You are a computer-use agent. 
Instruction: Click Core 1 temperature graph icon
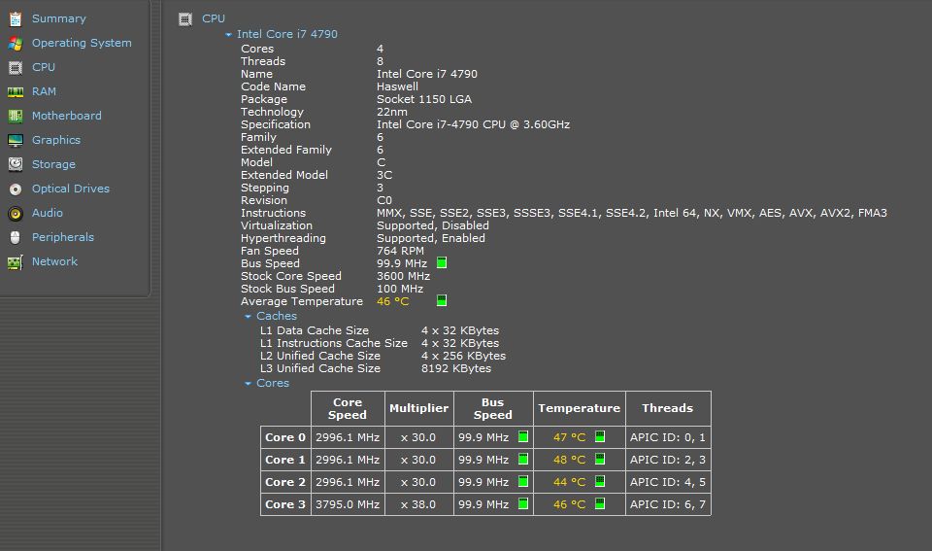click(x=600, y=460)
